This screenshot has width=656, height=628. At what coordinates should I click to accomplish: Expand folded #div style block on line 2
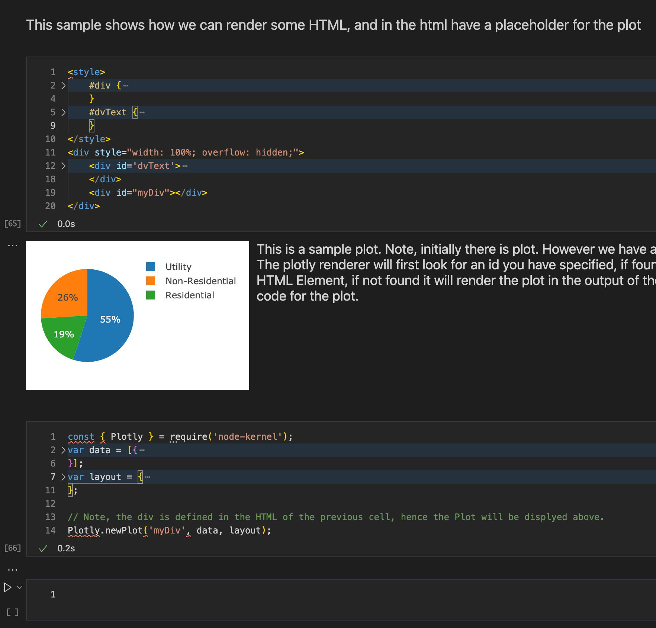click(63, 86)
